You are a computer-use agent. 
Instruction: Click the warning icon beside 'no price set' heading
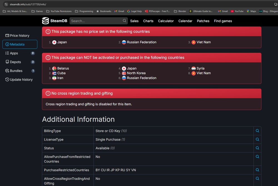coord(48,32)
